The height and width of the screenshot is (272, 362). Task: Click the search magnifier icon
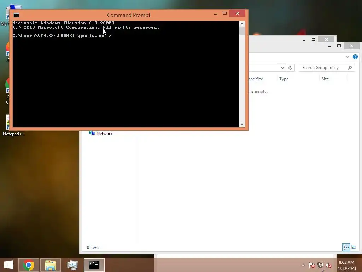click(x=350, y=68)
